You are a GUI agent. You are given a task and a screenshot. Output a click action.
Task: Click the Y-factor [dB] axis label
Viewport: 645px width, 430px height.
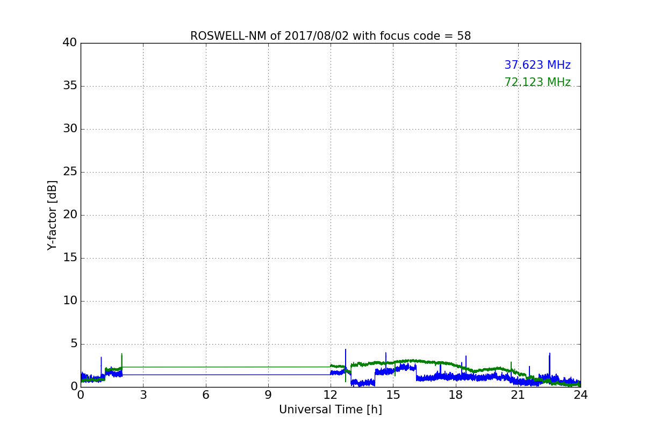click(52, 215)
